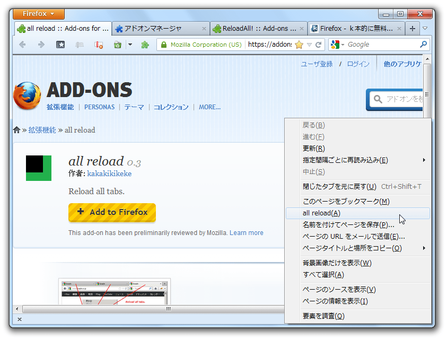This screenshot has height=339, width=447.
Task: Click the green puzzle add-on toolbar icon
Action: coord(145,45)
